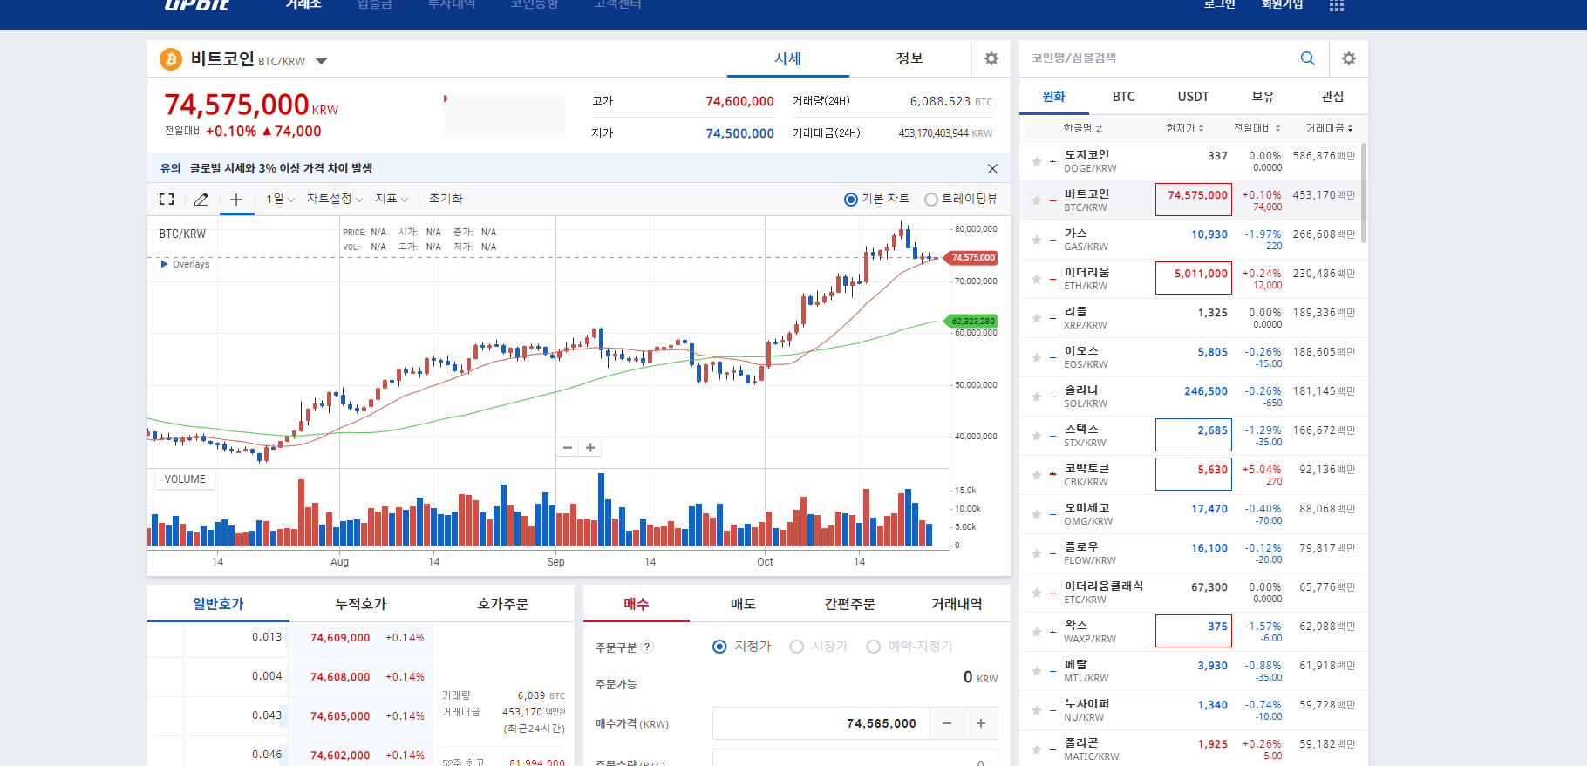
Task: Select the BTC market tab
Action: click(x=1124, y=97)
